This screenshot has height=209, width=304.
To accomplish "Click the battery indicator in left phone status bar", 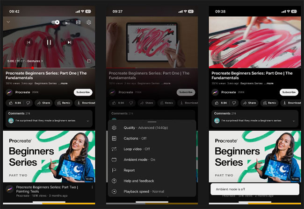I will pyautogui.click(x=88, y=11).
